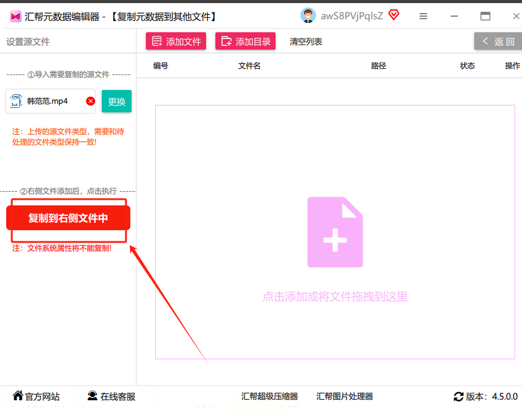Open 官方网站 home link
The image size is (522, 412).
coord(36,396)
